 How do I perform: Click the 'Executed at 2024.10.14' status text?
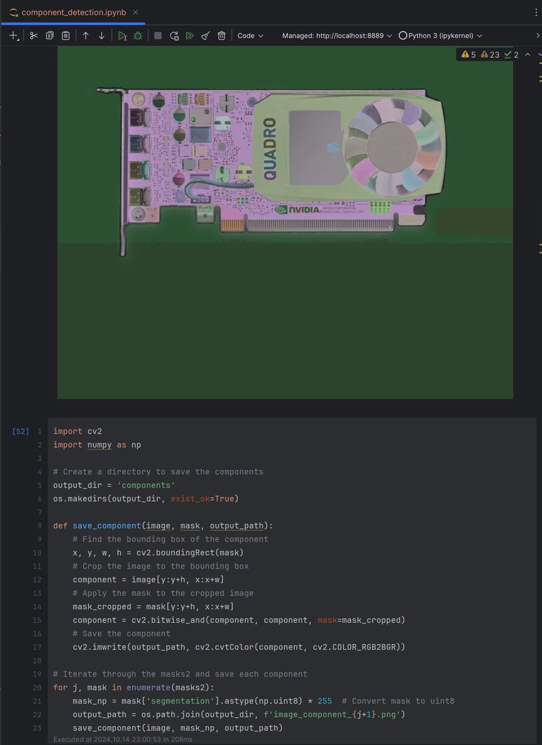[122, 739]
